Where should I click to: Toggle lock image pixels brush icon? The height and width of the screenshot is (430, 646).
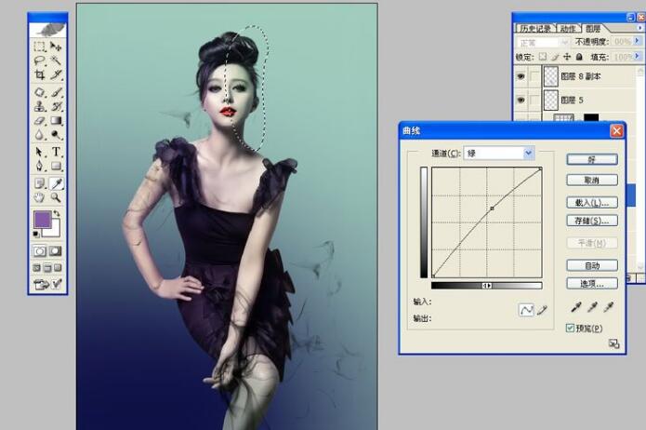[555, 57]
